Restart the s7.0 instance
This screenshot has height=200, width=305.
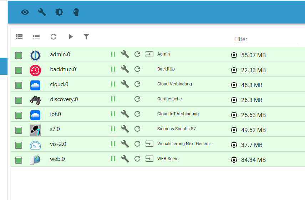pyautogui.click(x=137, y=129)
